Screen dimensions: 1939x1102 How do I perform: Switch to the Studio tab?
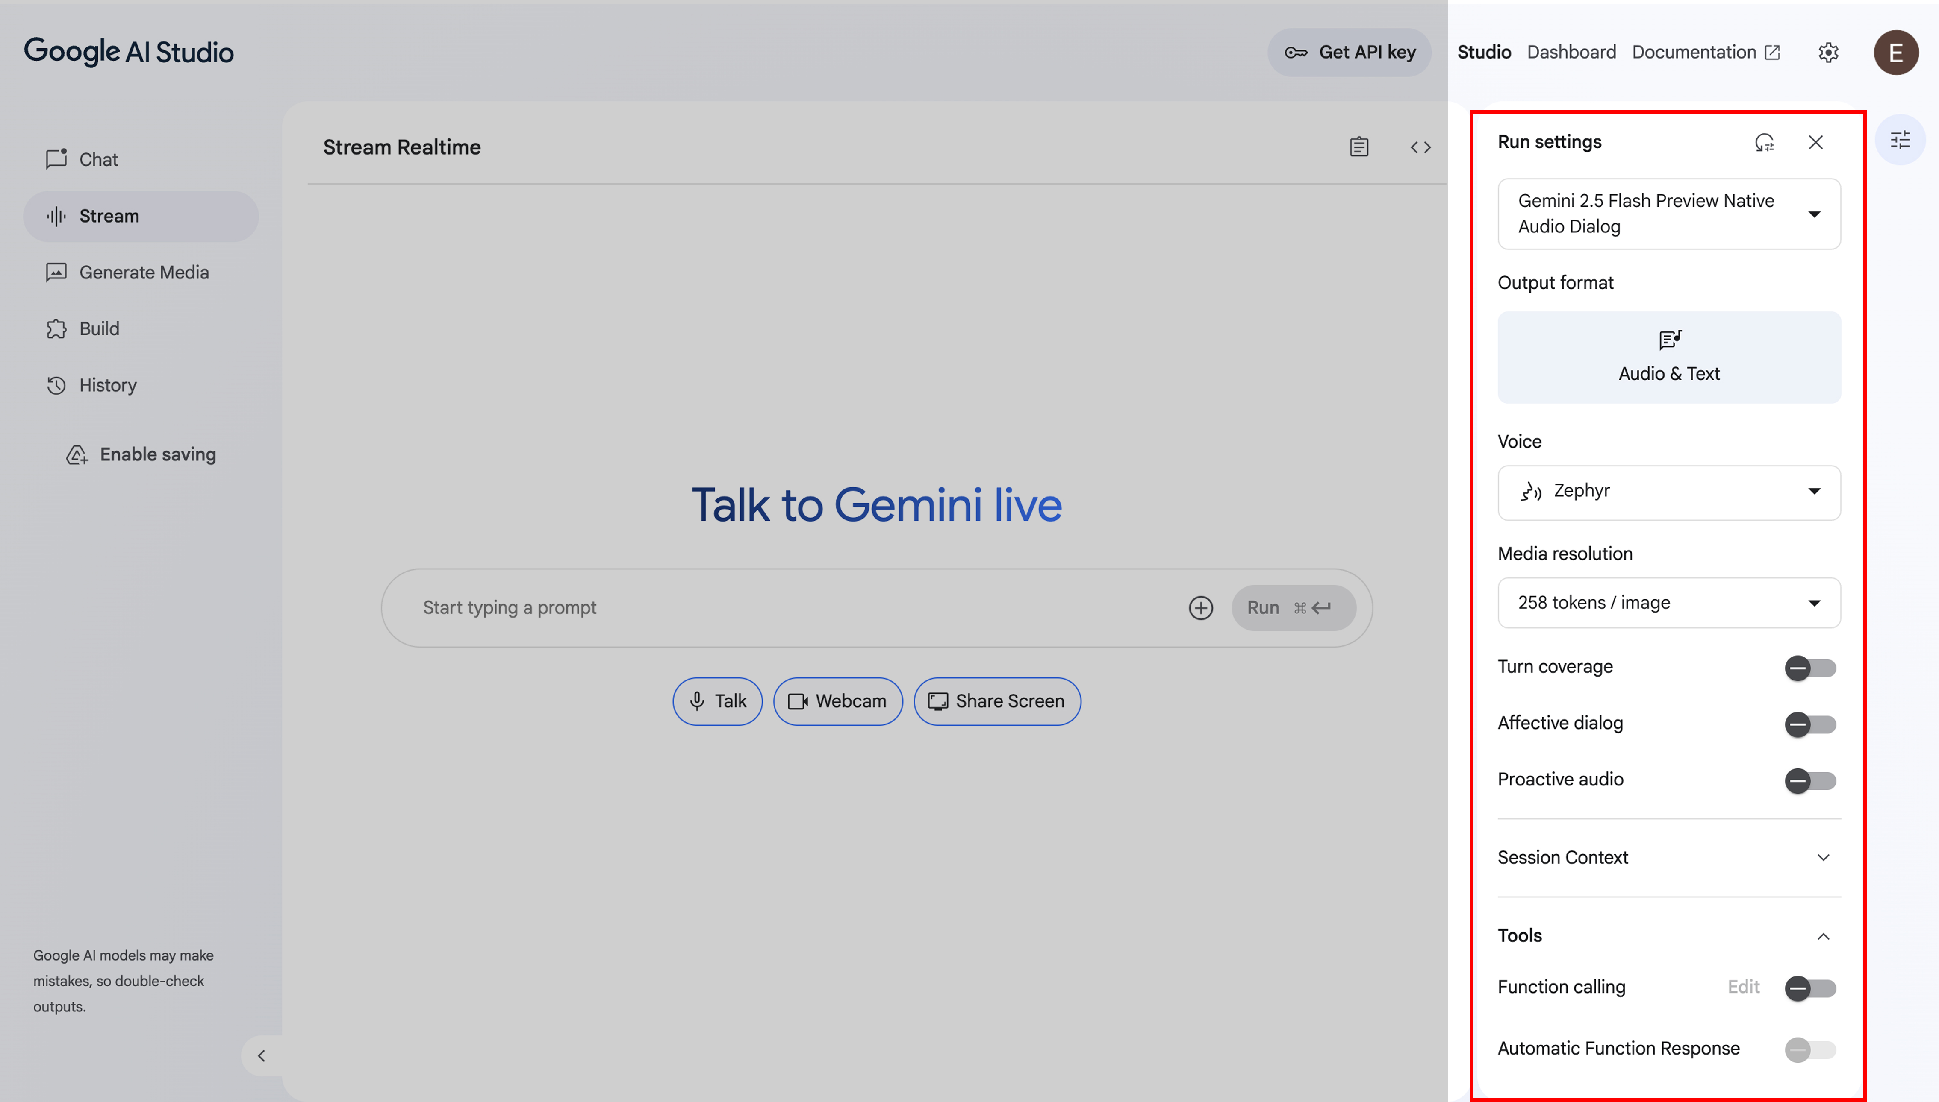click(x=1484, y=52)
